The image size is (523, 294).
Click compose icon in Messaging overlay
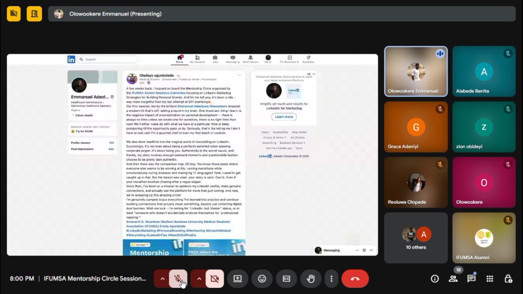364,250
